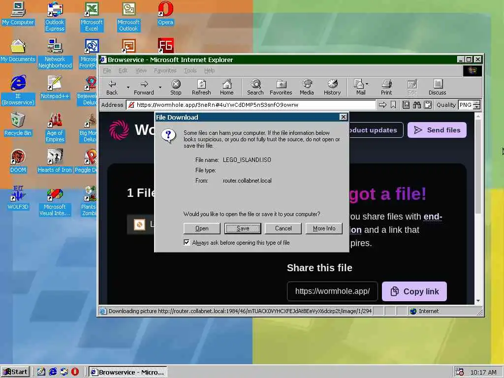Select the Outlook Express desktop icon
The width and height of the screenshot is (504, 378).
pyautogui.click(x=55, y=17)
